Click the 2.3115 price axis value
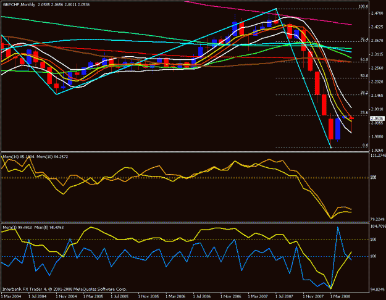Screen dimensions: 386x300 [377, 54]
